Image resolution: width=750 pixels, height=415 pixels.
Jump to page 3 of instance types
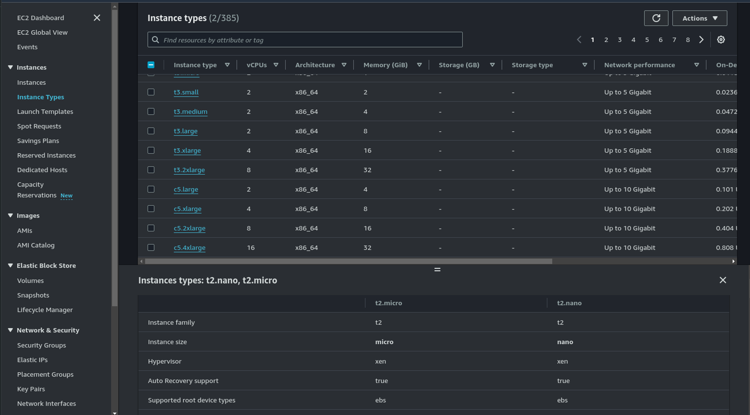point(619,39)
